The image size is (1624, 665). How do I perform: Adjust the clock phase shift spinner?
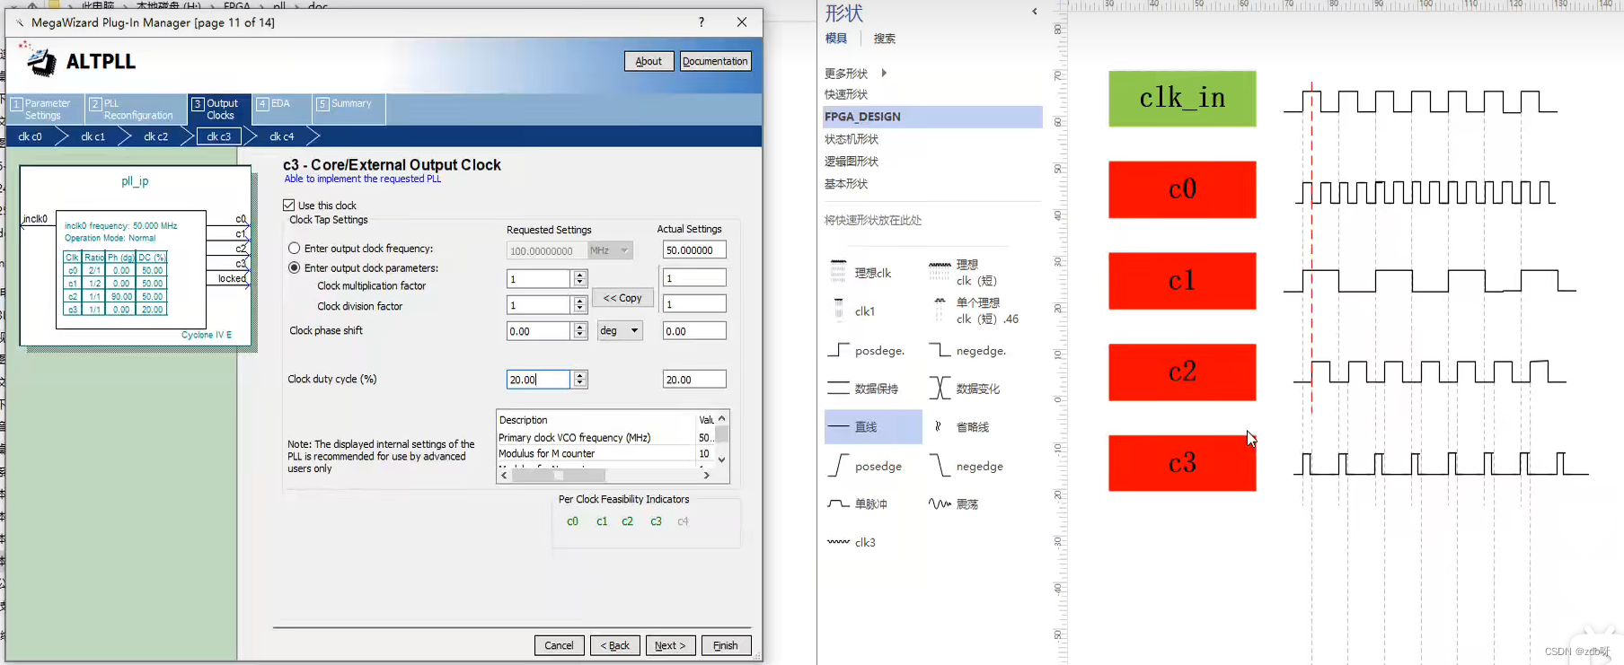click(580, 331)
